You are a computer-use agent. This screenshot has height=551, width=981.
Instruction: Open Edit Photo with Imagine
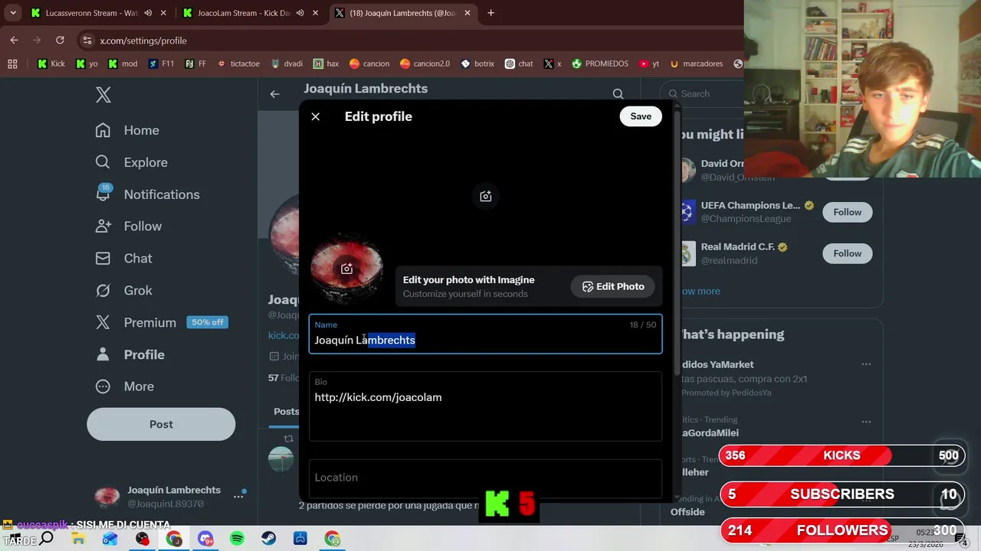[x=613, y=286]
